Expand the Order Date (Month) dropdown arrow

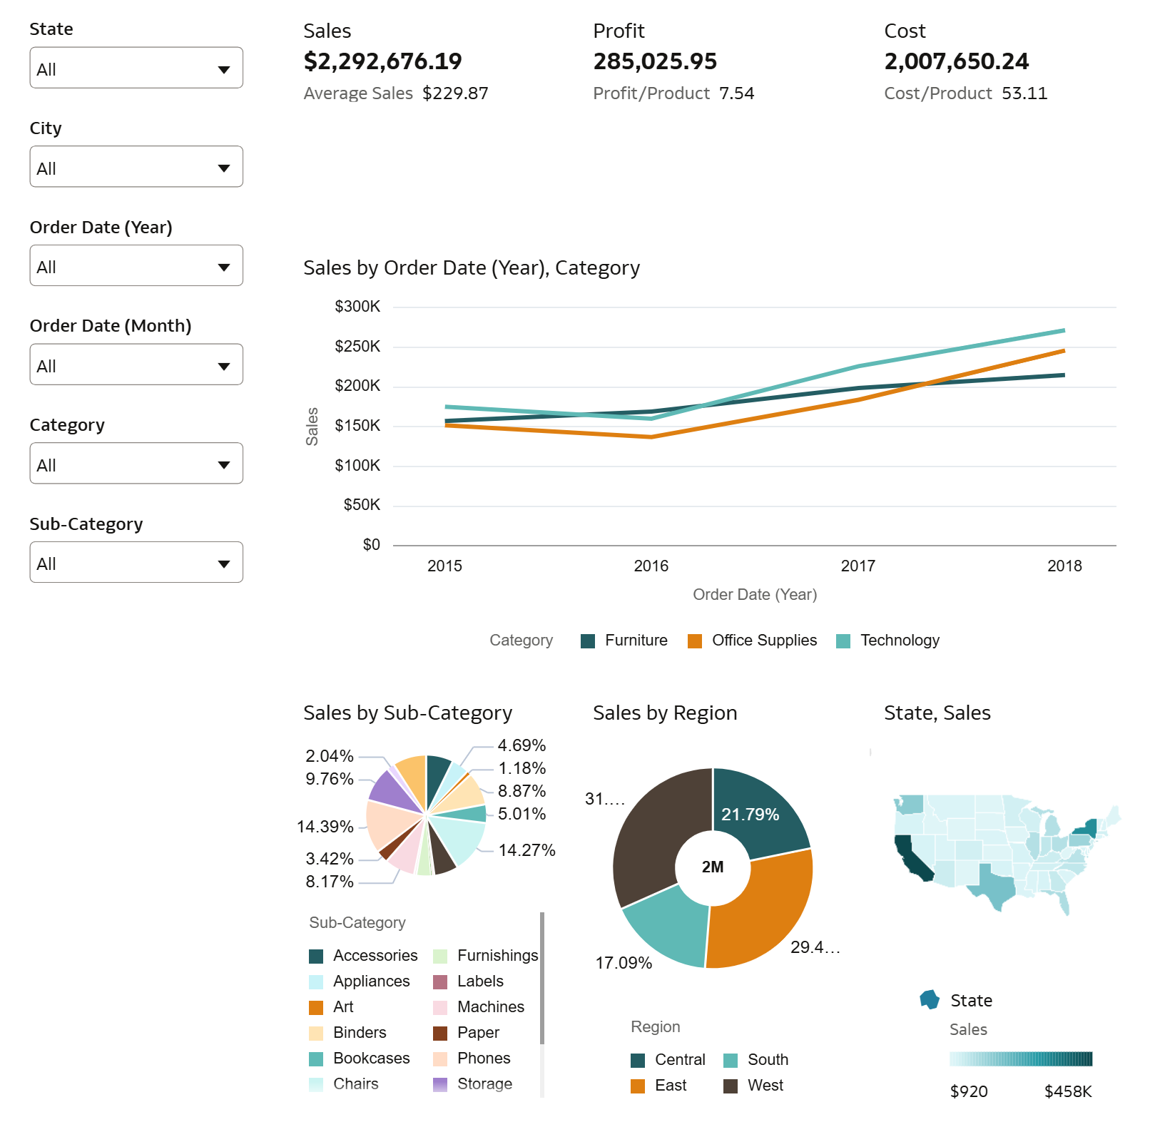click(224, 366)
